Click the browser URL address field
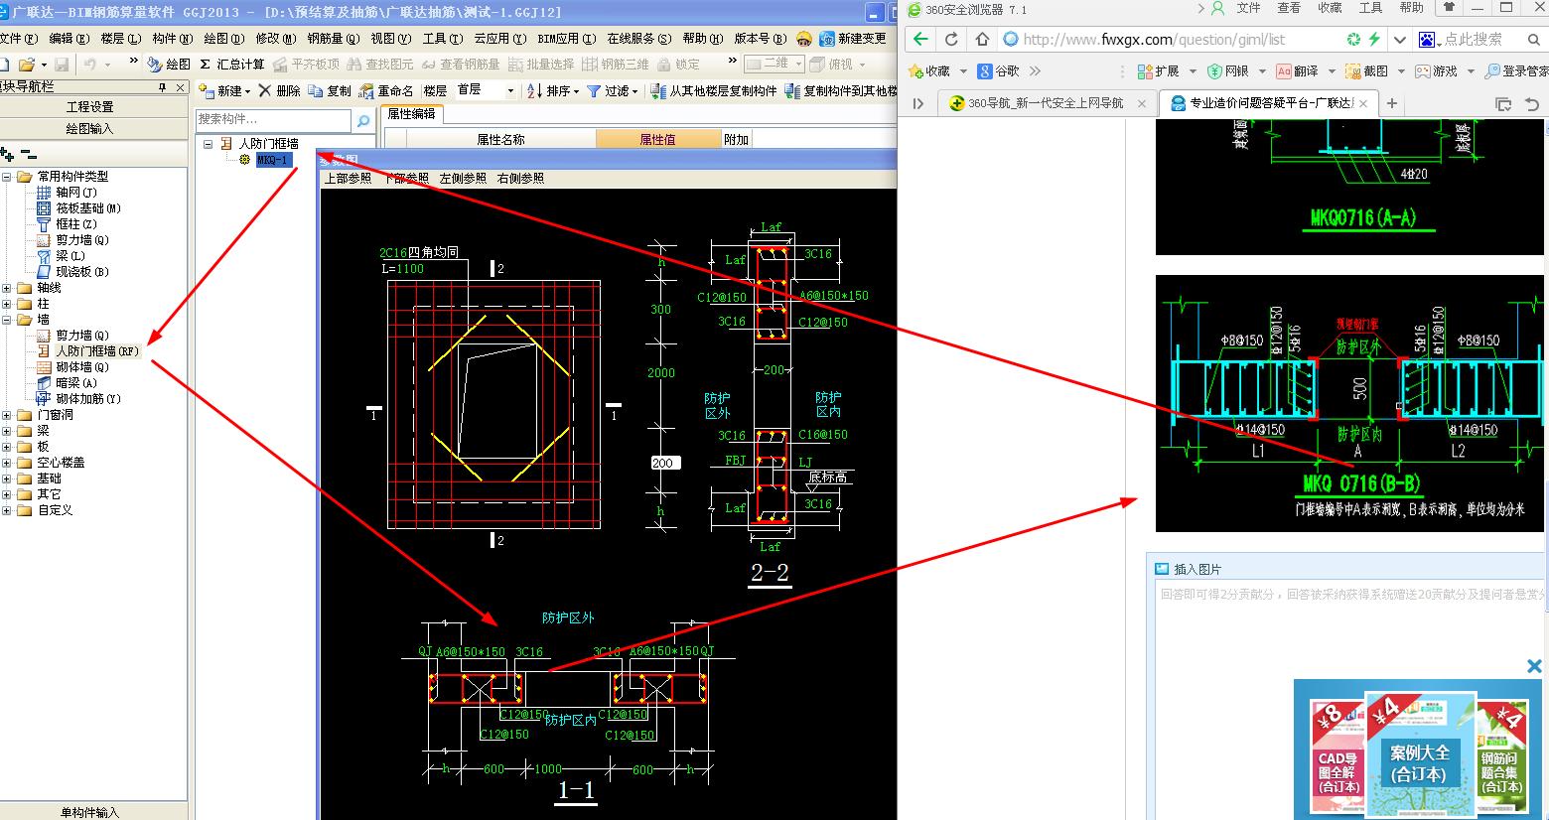 pos(1182,40)
